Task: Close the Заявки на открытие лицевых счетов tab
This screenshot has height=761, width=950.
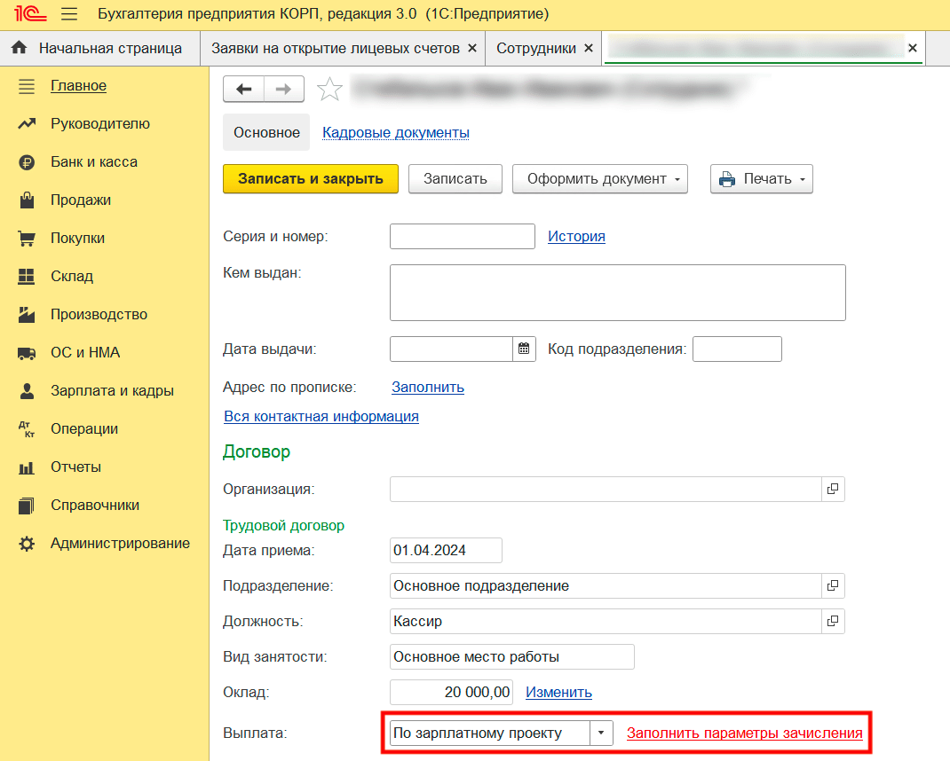Action: pyautogui.click(x=471, y=48)
